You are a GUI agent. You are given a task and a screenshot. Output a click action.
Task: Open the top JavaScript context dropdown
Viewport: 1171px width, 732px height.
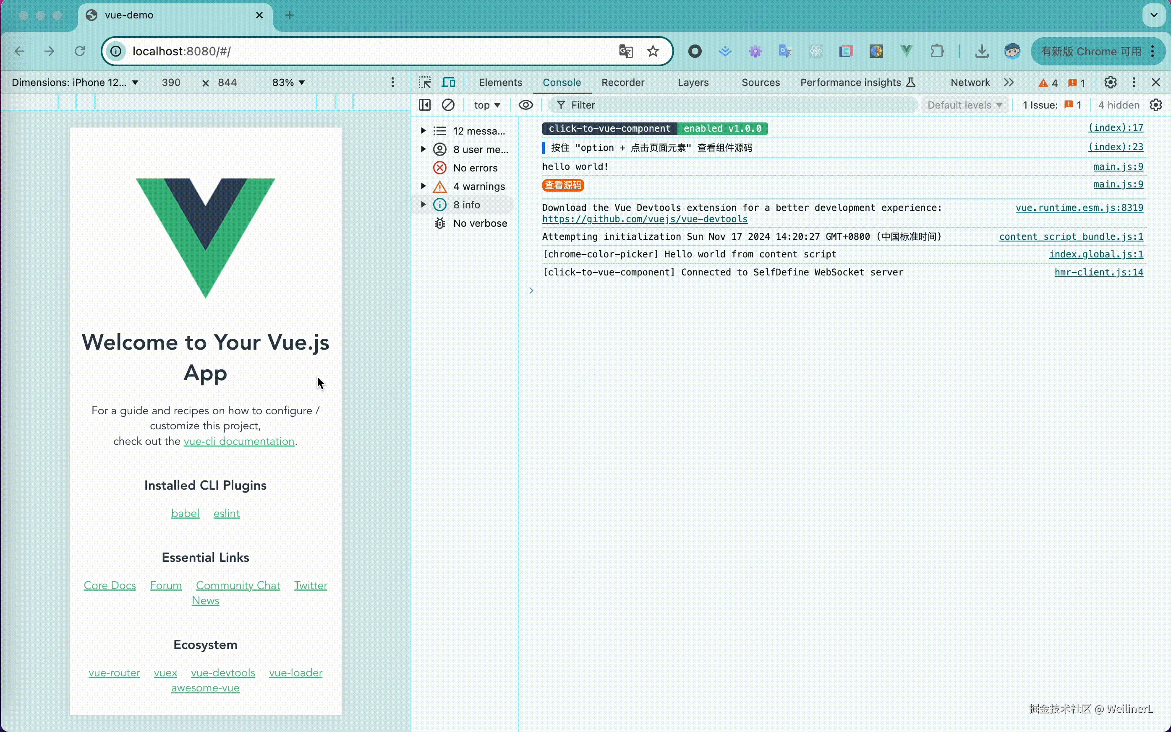(x=486, y=105)
